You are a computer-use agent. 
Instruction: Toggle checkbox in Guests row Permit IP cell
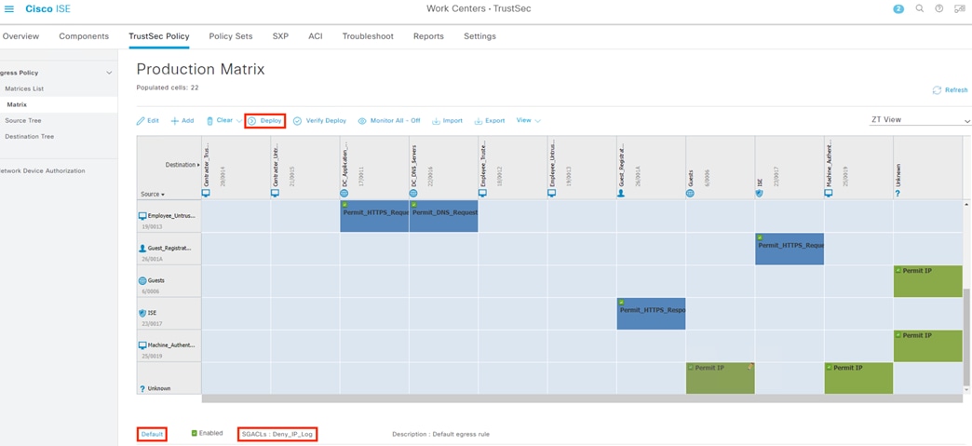[898, 270]
